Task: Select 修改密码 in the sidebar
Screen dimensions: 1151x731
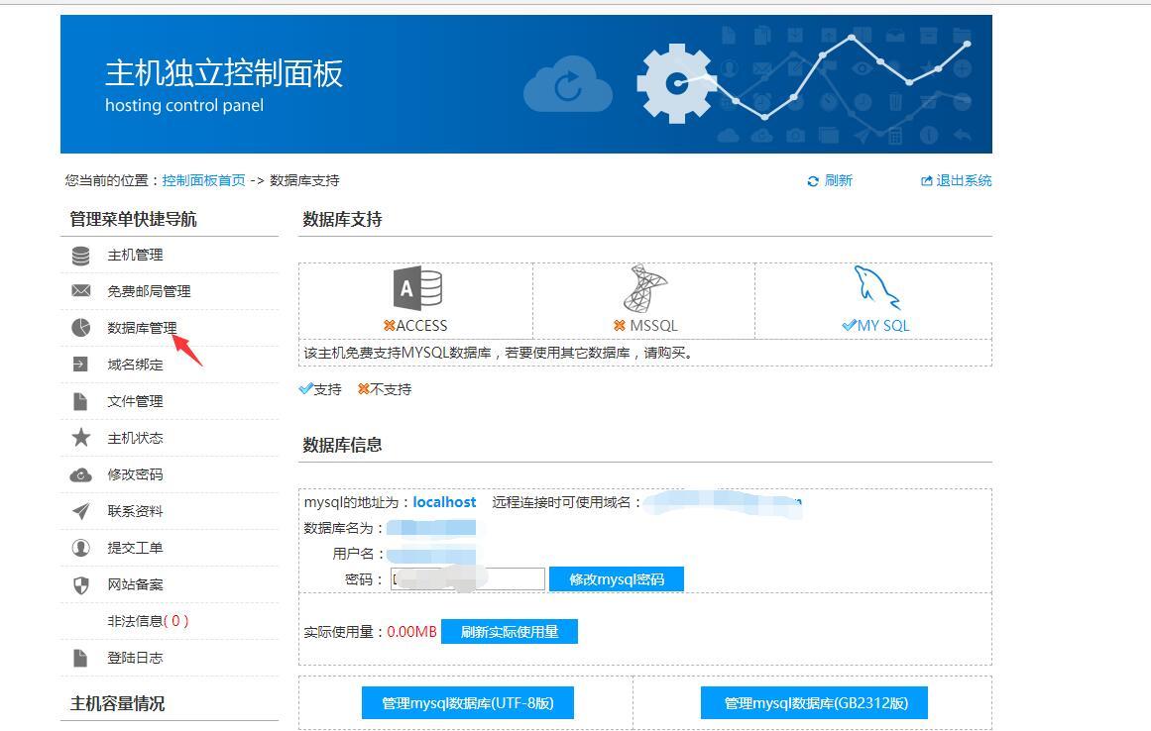Action: (x=135, y=474)
